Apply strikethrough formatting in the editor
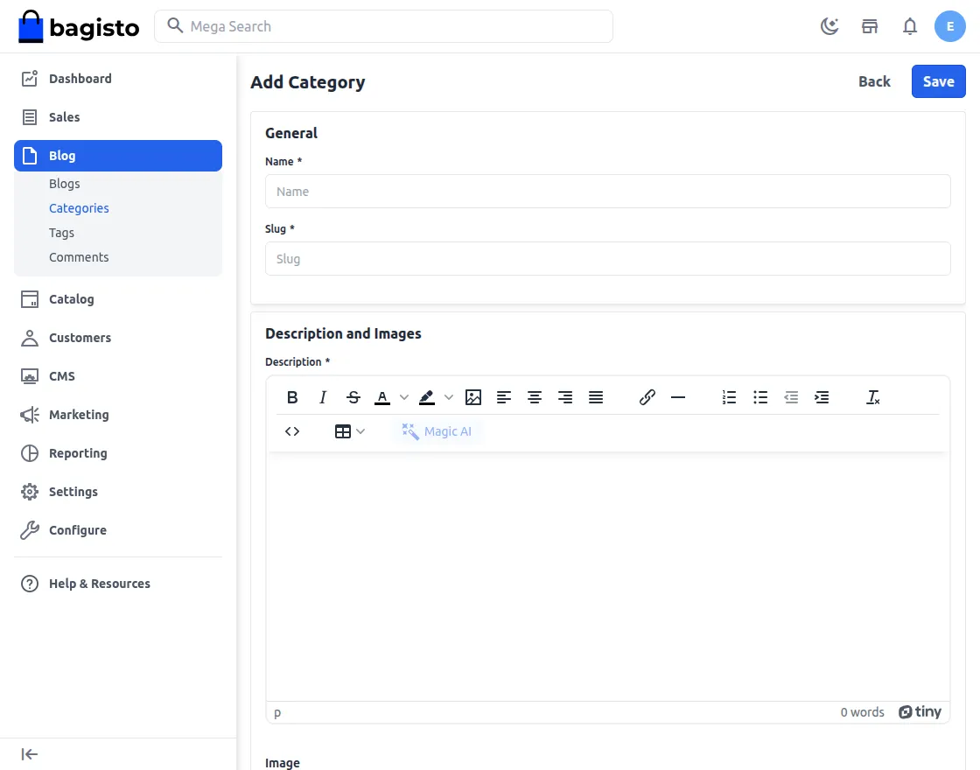Image resolution: width=980 pixels, height=770 pixels. coord(353,397)
